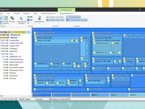The width and height of the screenshot is (145, 109).
Task: Toggle Details anzeigen
Action: 73,17
